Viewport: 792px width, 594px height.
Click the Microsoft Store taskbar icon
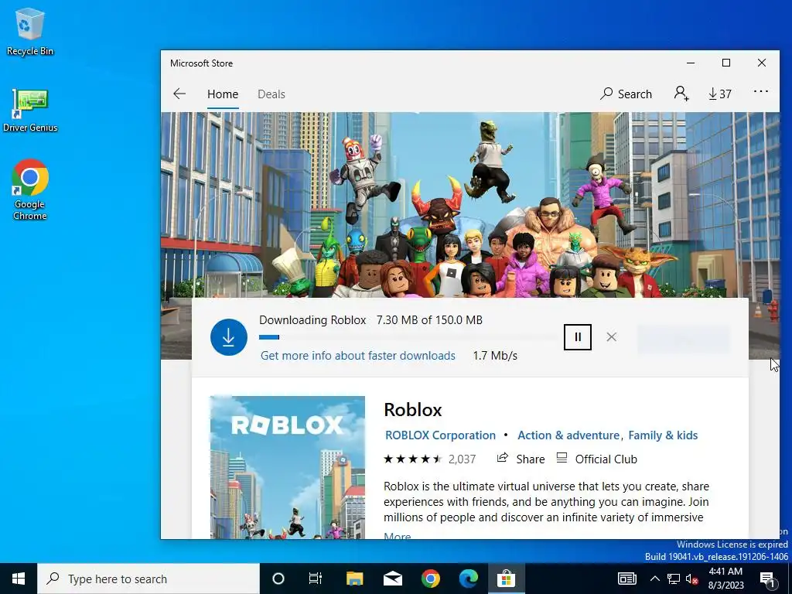(x=506, y=579)
